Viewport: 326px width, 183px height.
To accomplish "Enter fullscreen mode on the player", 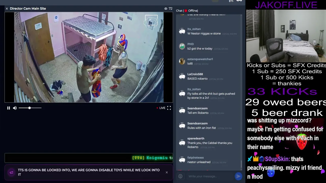I will (x=169, y=108).
